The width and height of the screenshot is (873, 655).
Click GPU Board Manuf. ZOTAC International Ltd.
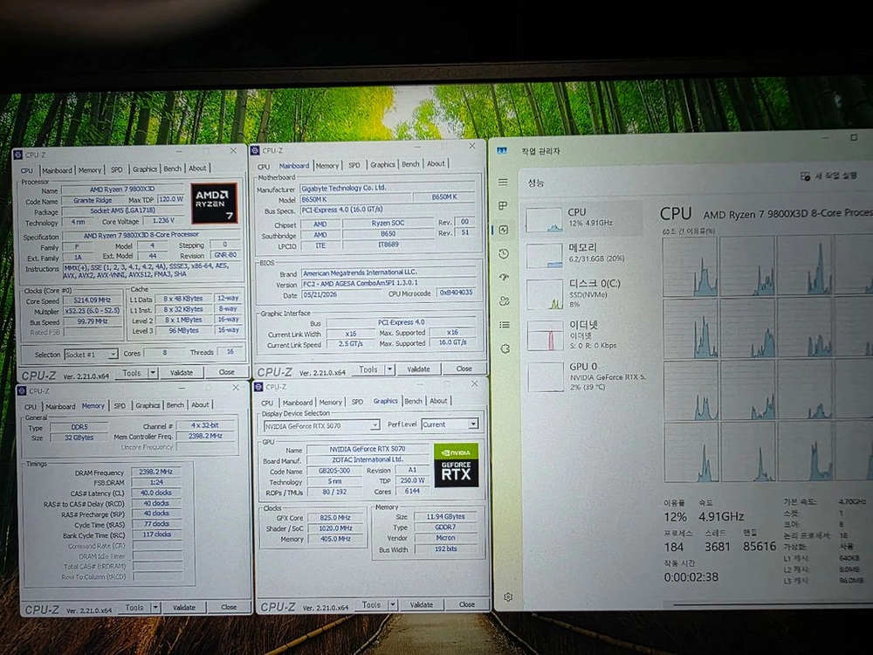click(x=368, y=459)
